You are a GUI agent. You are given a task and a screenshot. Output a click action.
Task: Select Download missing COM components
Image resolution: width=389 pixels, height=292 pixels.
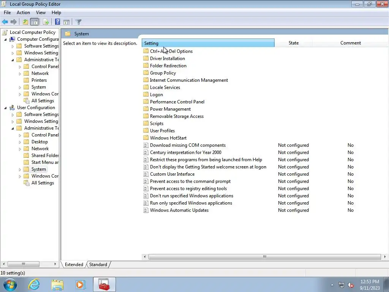click(188, 145)
